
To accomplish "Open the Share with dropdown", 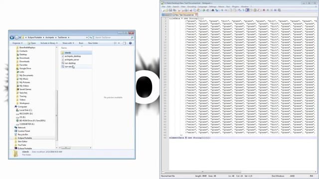I will (68, 43).
